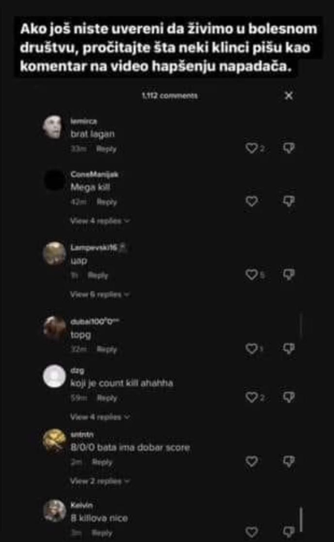Expand View 4 replies under count kill comment
The image size is (334, 542).
coord(100,417)
